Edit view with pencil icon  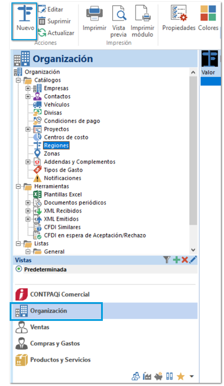(x=193, y=260)
